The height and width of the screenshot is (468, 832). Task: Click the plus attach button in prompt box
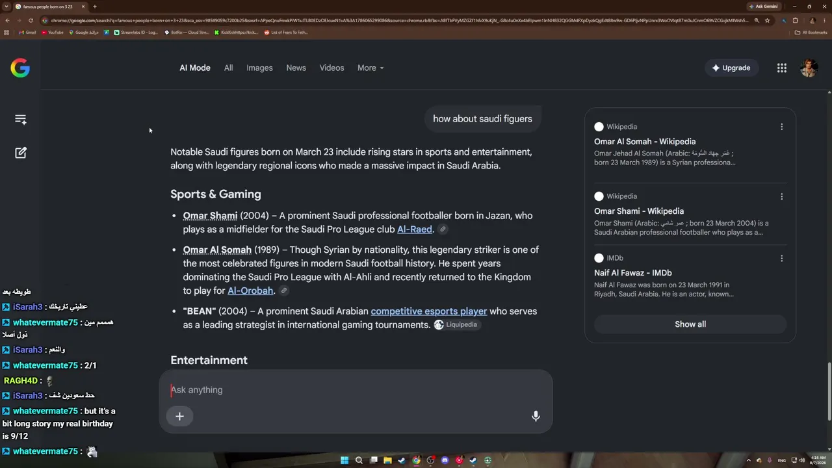(x=179, y=416)
